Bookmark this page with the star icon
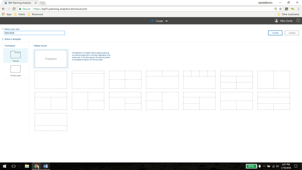 pyautogui.click(x=280, y=9)
